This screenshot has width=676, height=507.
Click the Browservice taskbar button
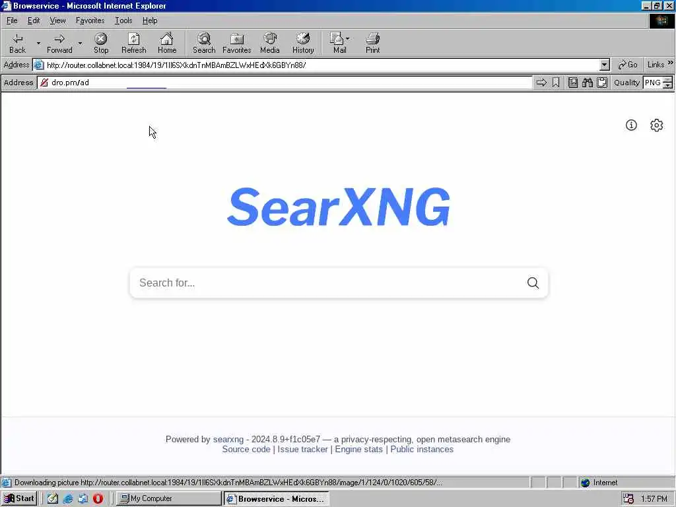point(277,498)
